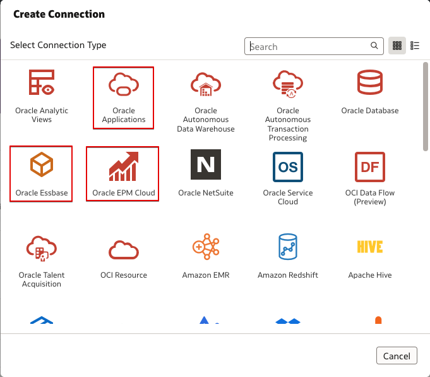Viewport: 430px width, 377px height.
Task: Pick the Amazon Redshift connection
Action: (x=288, y=256)
